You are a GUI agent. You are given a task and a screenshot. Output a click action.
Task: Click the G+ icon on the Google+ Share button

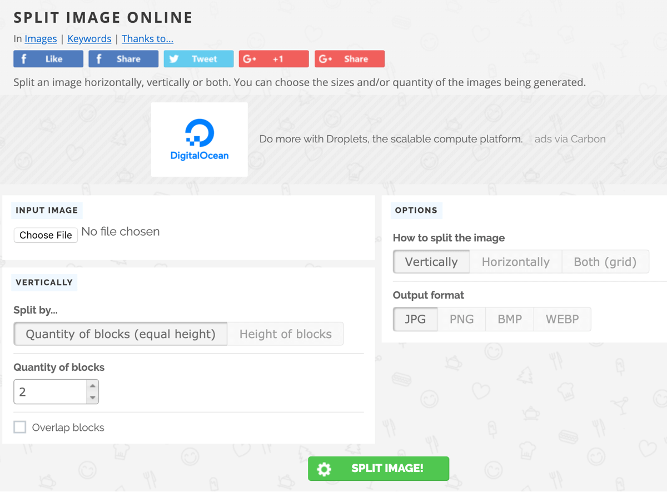[x=325, y=59]
